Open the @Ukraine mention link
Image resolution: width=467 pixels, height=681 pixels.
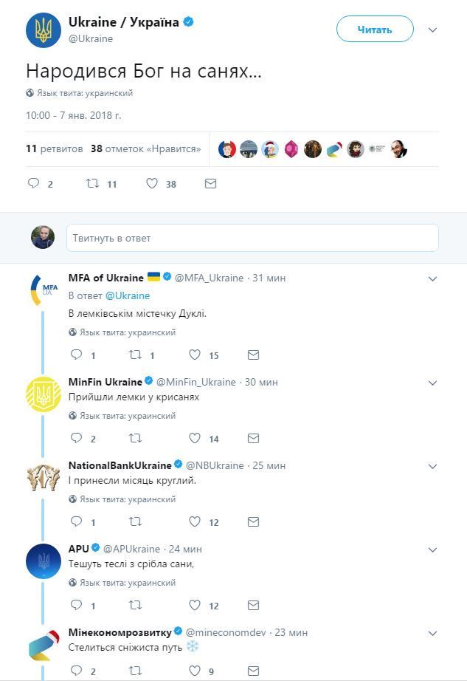coord(127,295)
